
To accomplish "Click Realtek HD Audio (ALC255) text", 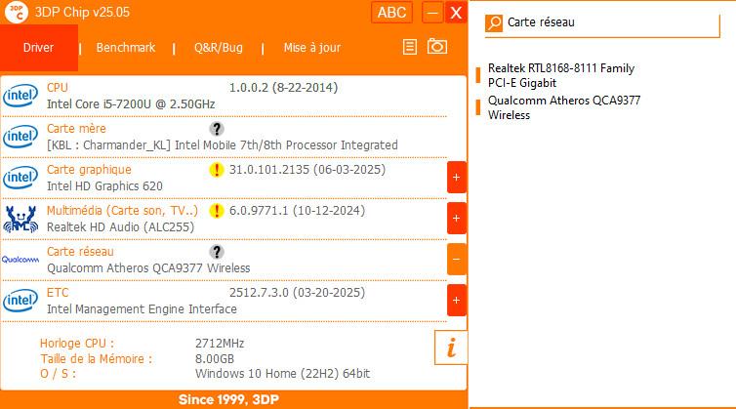I will (x=121, y=227).
